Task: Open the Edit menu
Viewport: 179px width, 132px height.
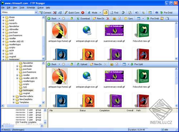Action: click(x=9, y=8)
